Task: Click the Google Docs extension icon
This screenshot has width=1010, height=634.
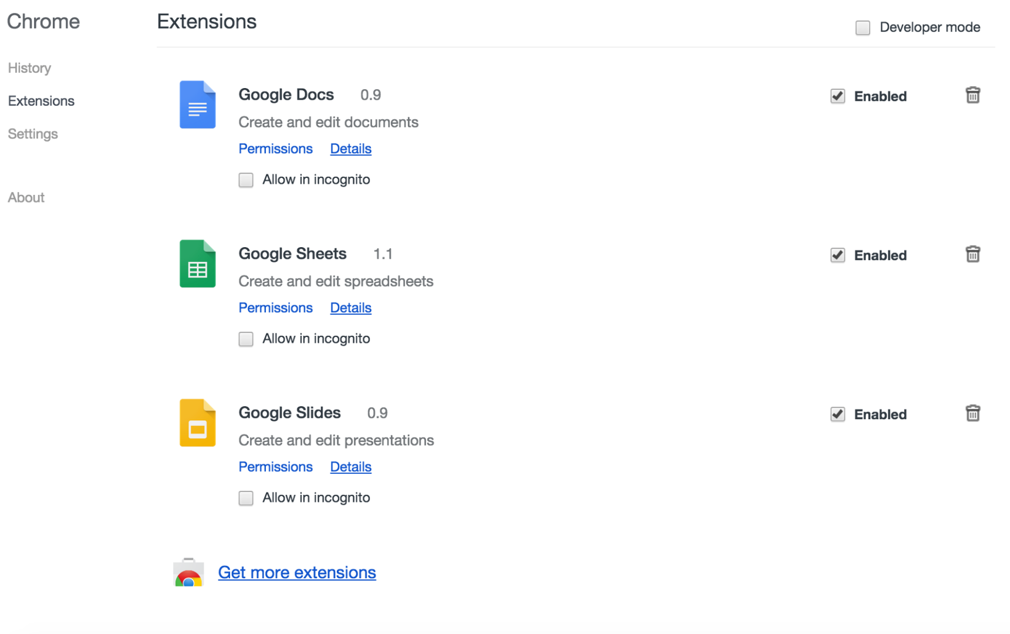Action: [197, 104]
